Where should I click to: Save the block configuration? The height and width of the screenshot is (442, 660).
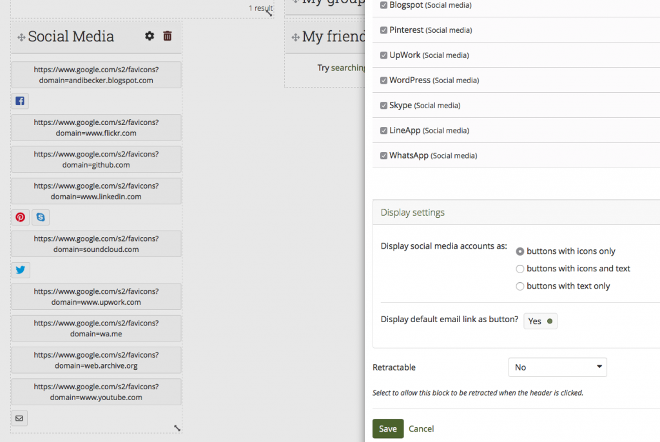(388, 428)
